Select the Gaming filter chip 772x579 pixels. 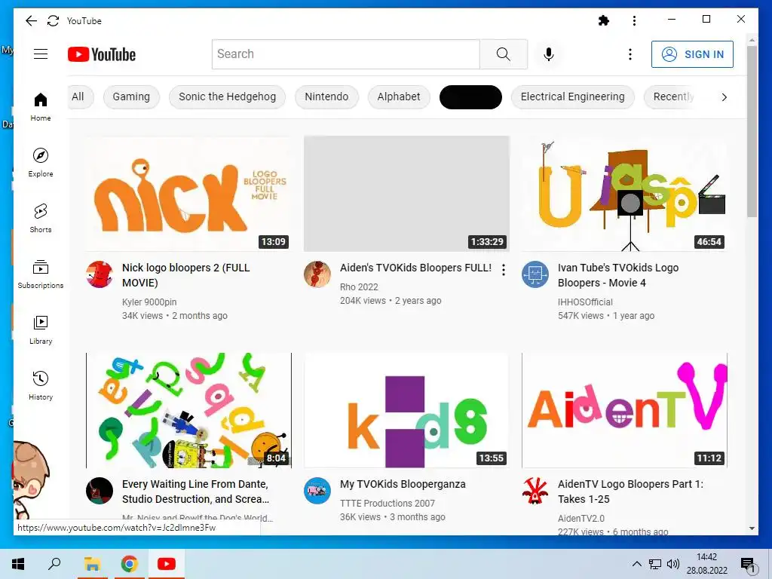pos(131,96)
